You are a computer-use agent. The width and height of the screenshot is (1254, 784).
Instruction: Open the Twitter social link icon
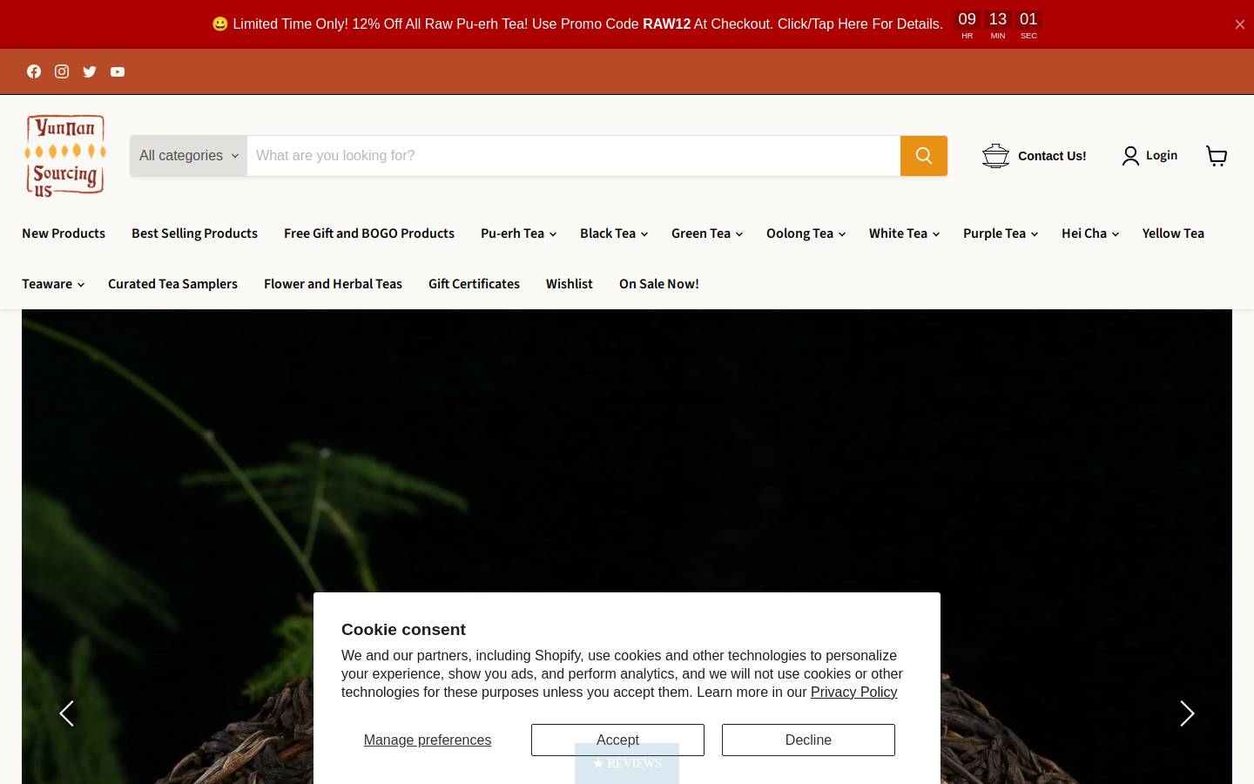[x=90, y=71]
